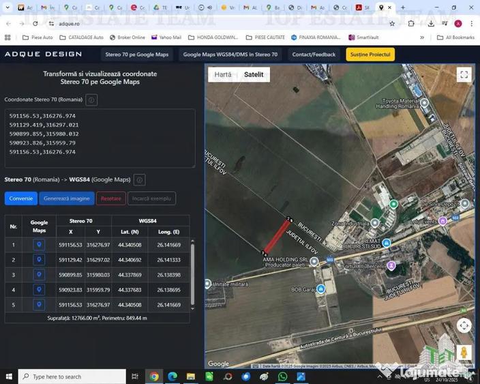Open the CATALOAGE Auto bookmark folder

coord(81,38)
